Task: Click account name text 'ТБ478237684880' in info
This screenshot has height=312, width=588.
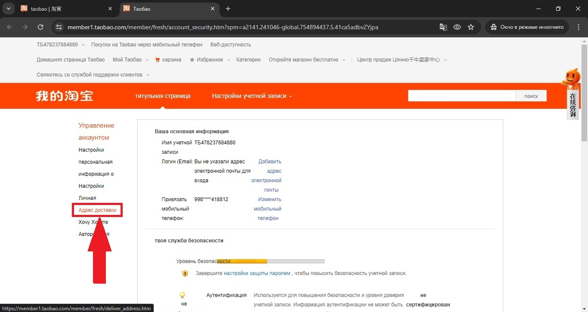Action: [x=215, y=143]
